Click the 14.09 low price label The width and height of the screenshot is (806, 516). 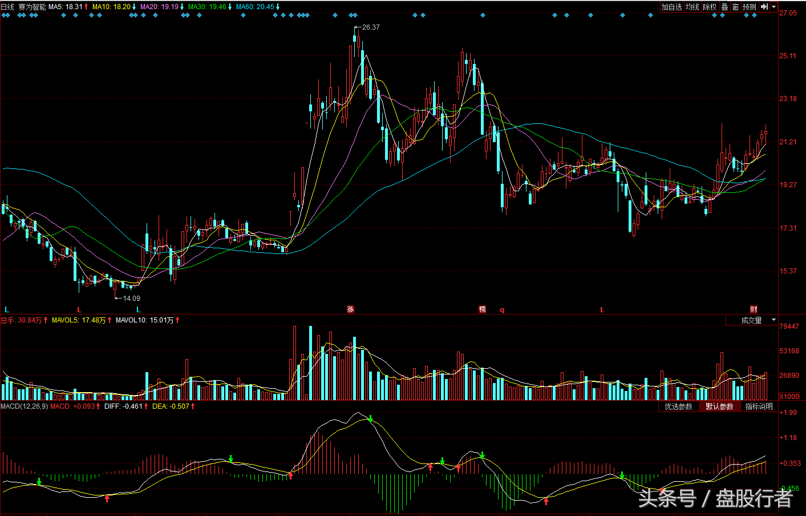tap(131, 298)
